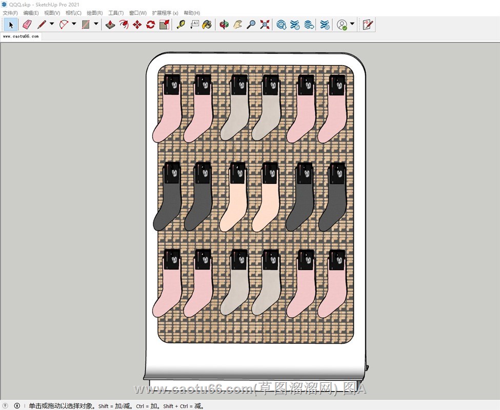Switch to the www.caotu66.com scene tab
The image size is (500, 410).
click(x=21, y=37)
